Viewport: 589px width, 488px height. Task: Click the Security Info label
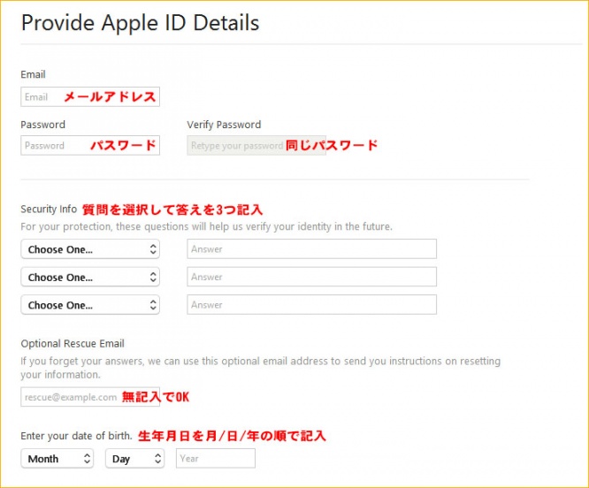pyautogui.click(x=49, y=210)
